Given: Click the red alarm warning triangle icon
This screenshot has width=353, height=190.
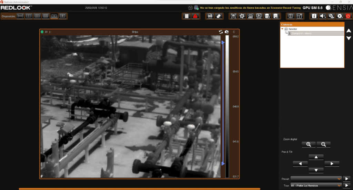Looking at the screenshot, I should pos(195,16).
